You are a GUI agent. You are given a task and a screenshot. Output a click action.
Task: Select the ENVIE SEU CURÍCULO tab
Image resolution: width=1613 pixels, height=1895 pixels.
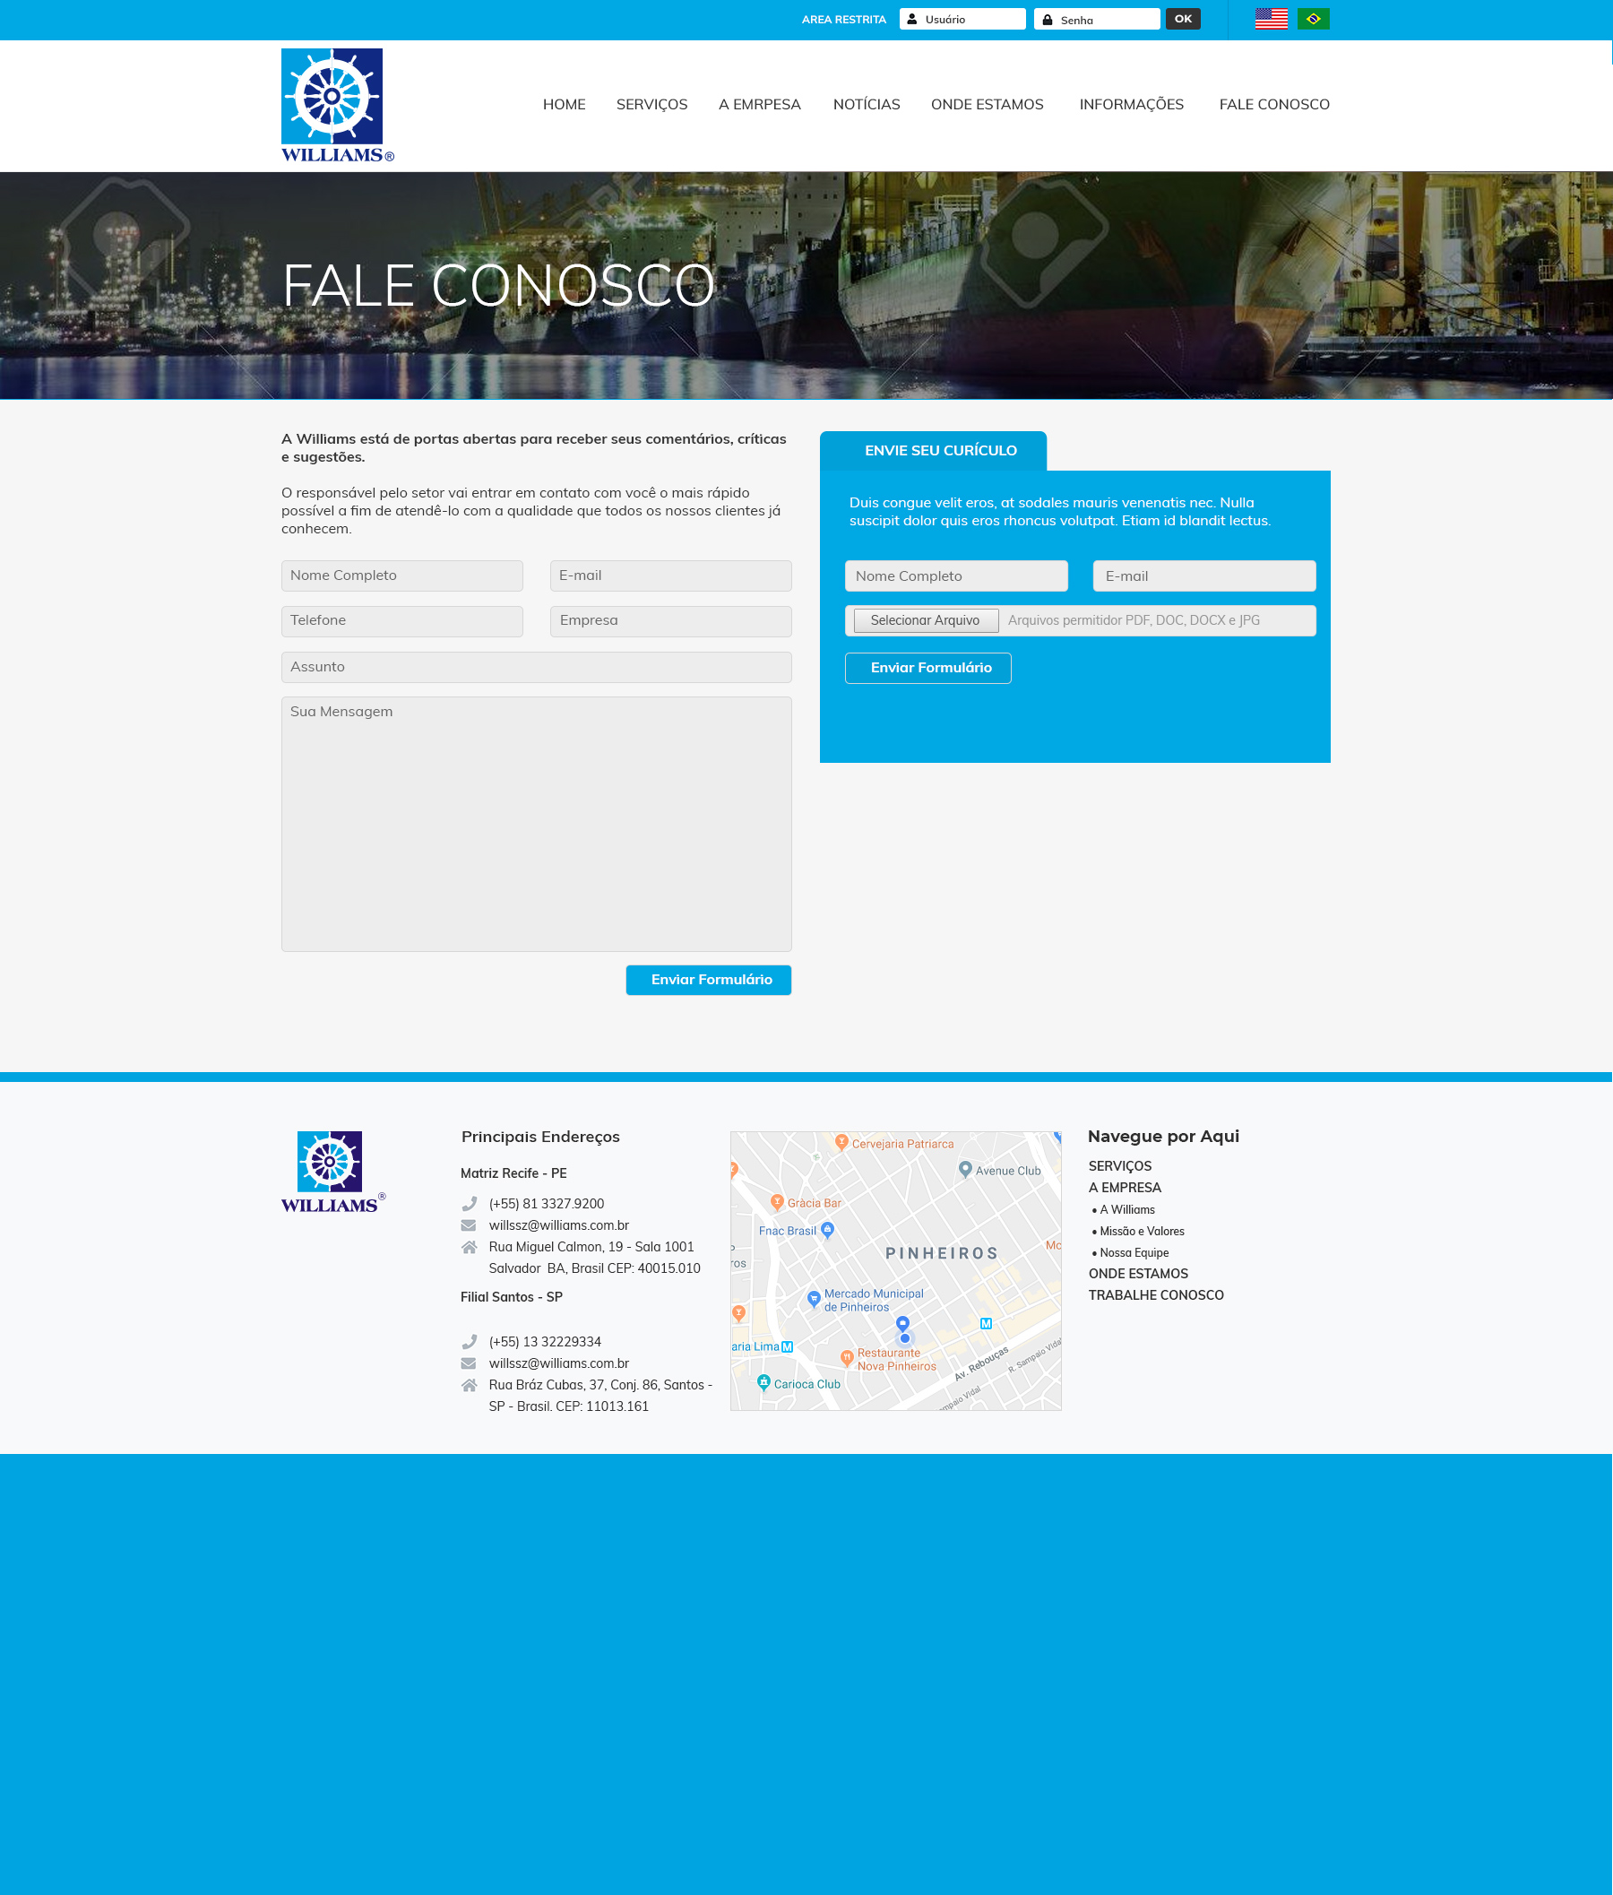(x=939, y=450)
